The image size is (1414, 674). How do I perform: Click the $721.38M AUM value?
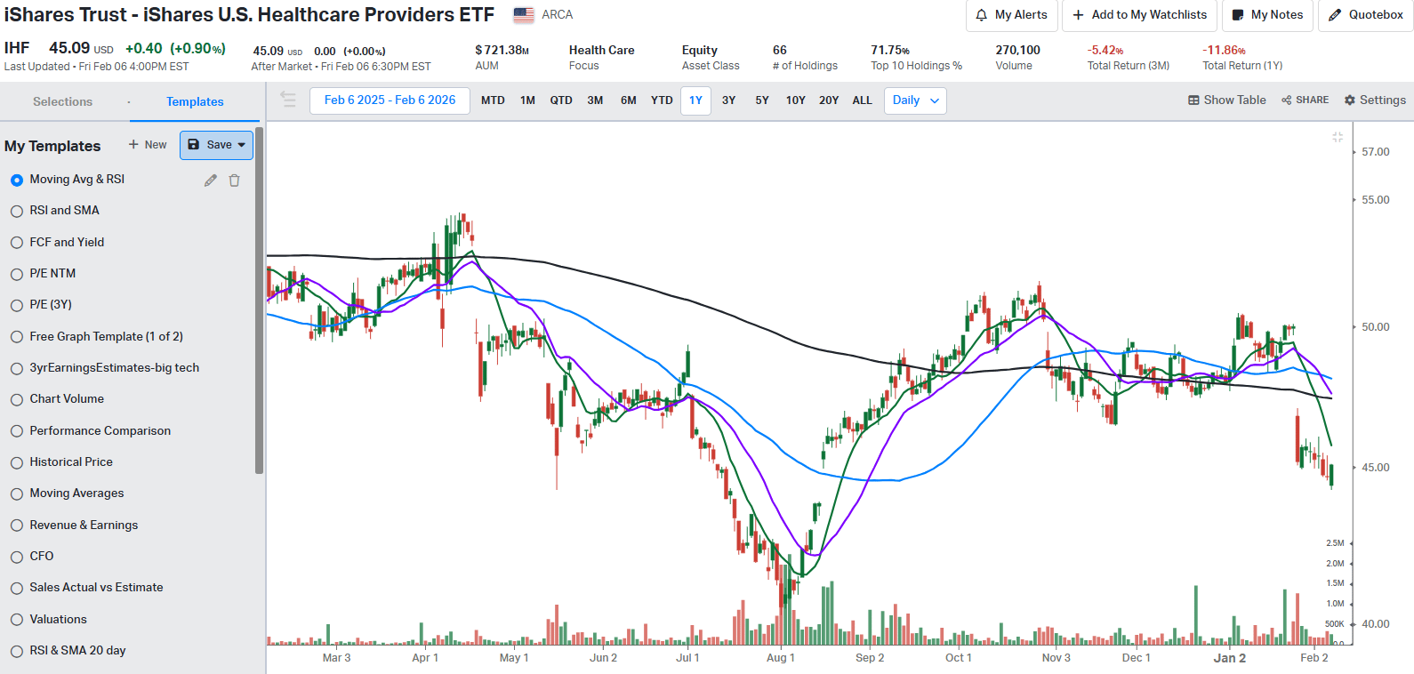tap(502, 51)
